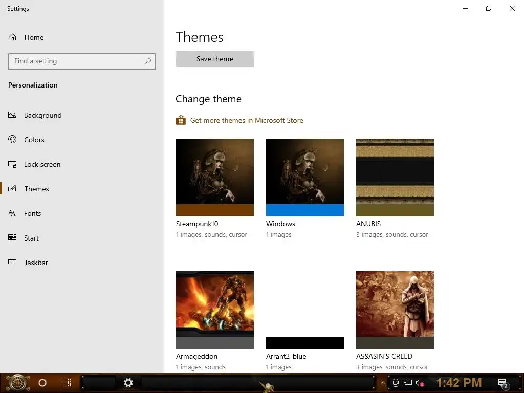Screen dimensions: 524x393
Task: Open Cortana circle on taskbar
Action: pyautogui.click(x=42, y=383)
